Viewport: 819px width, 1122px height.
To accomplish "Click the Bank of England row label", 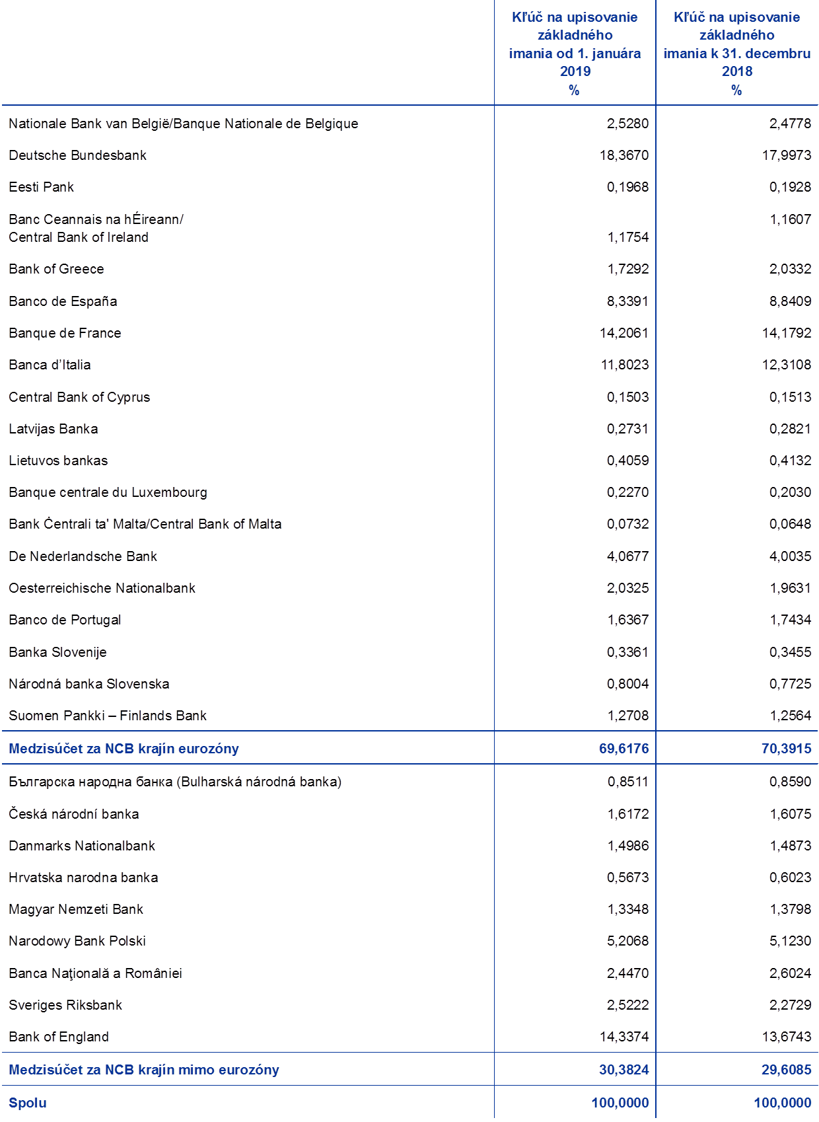I will [x=58, y=1037].
